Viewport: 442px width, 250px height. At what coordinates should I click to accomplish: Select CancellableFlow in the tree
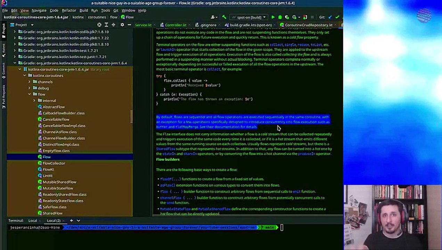pyautogui.click(x=56, y=119)
